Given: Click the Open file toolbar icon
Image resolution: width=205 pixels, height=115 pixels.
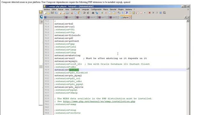Looking at the screenshot, I should (x=48, y=13).
